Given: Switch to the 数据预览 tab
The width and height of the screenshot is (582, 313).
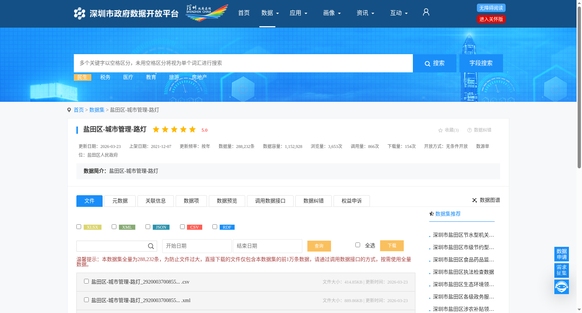Looking at the screenshot, I should click(227, 201).
